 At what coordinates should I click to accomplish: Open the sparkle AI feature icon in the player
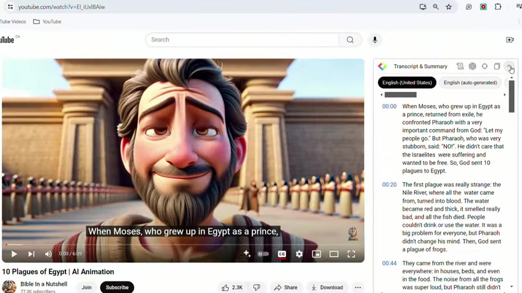(x=247, y=254)
